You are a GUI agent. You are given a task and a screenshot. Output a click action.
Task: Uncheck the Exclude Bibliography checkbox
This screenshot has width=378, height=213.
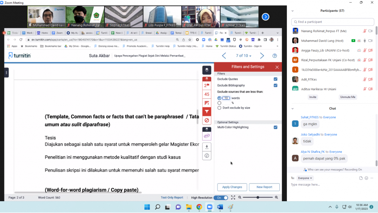click(x=275, y=85)
